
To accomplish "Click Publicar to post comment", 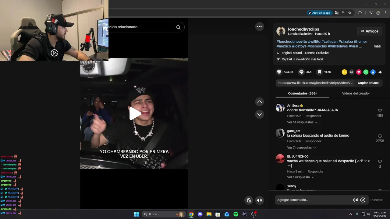I will tap(376, 200).
